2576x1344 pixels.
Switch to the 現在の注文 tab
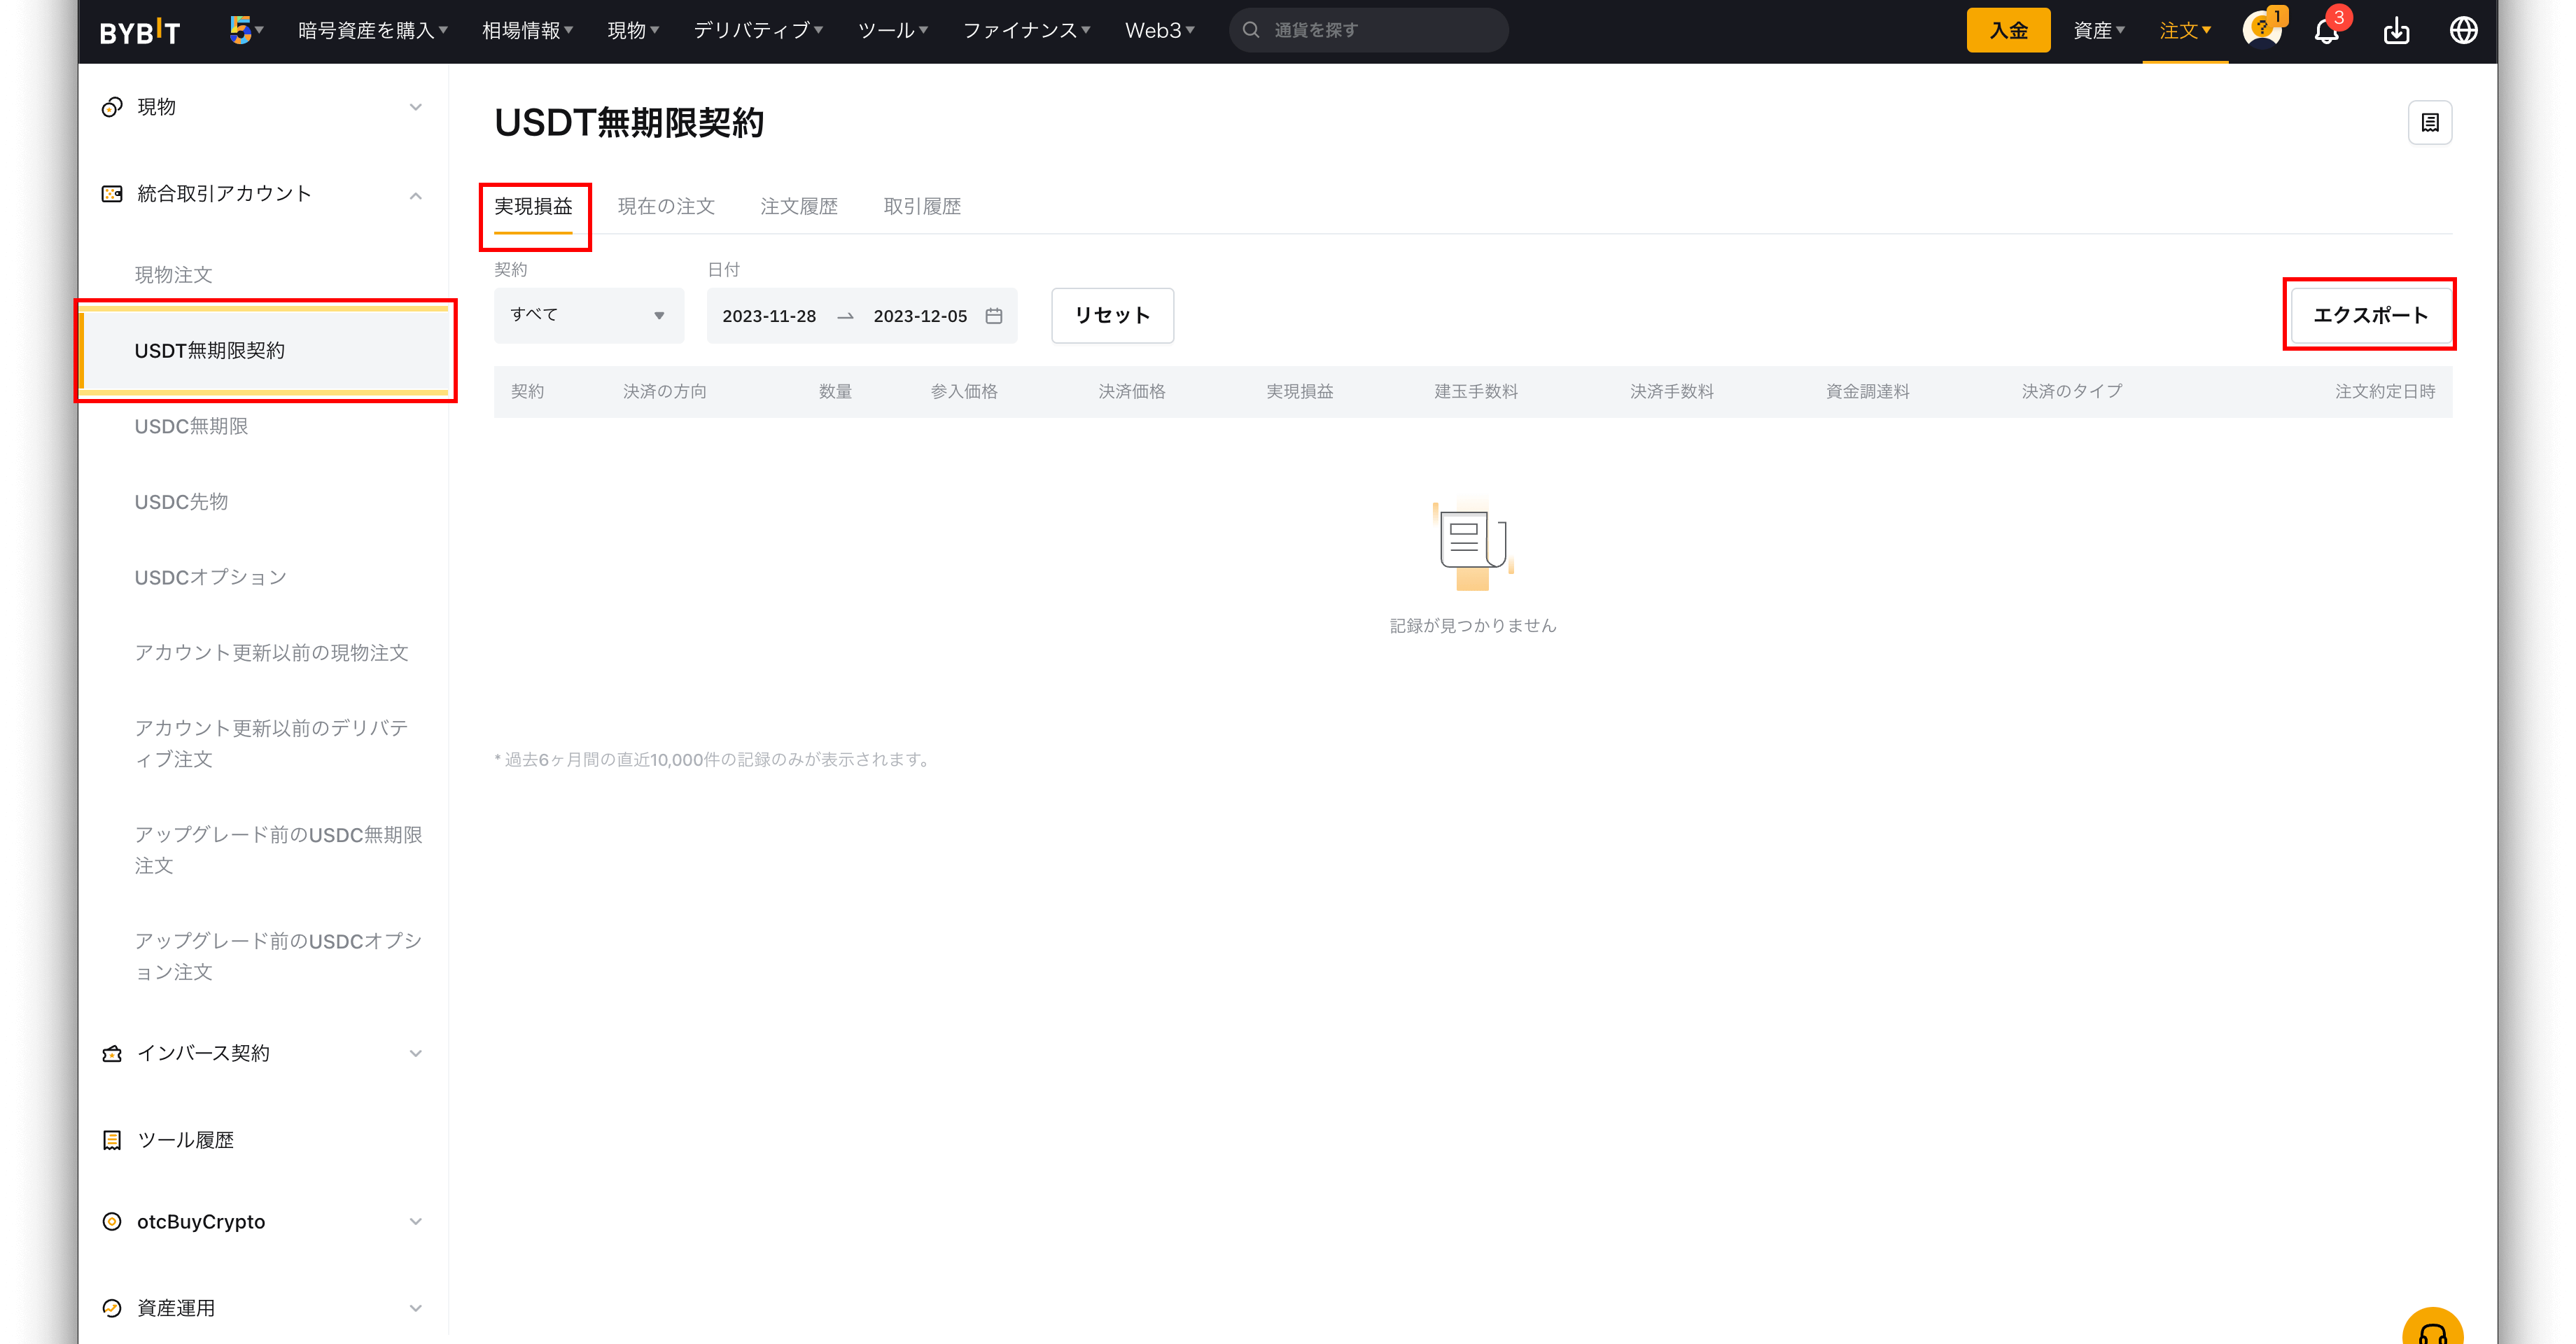coord(666,207)
